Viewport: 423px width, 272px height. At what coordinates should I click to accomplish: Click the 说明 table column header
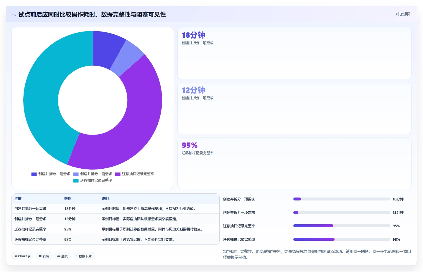[105, 199]
